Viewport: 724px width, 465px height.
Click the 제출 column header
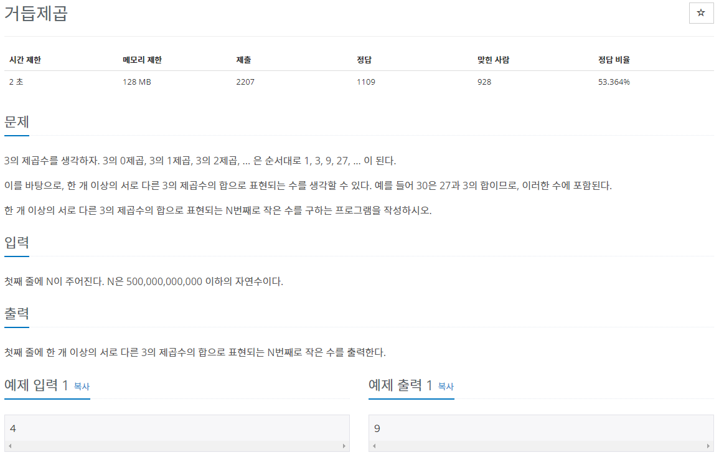coord(243,60)
